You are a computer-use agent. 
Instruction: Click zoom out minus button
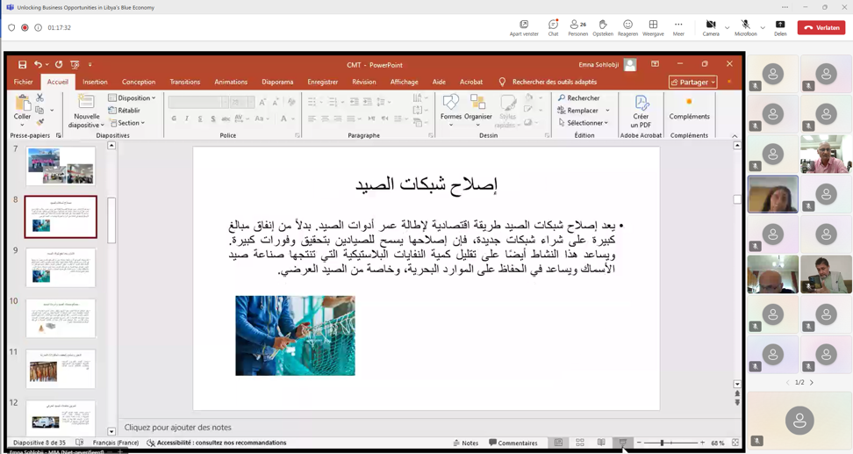(x=639, y=443)
